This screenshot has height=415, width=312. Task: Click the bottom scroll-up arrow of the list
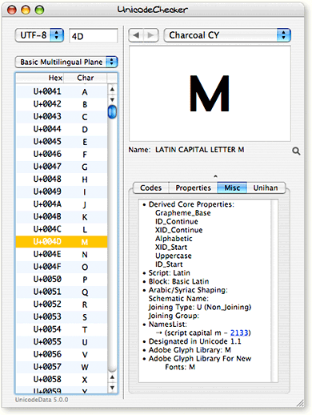tap(112, 377)
